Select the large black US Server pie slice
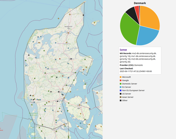 (x=133, y=13)
